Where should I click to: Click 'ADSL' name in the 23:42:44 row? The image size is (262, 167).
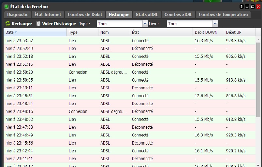pyautogui.click(x=105, y=151)
